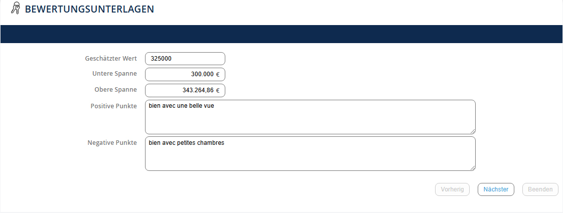Click the Untere Spanne label

point(114,74)
